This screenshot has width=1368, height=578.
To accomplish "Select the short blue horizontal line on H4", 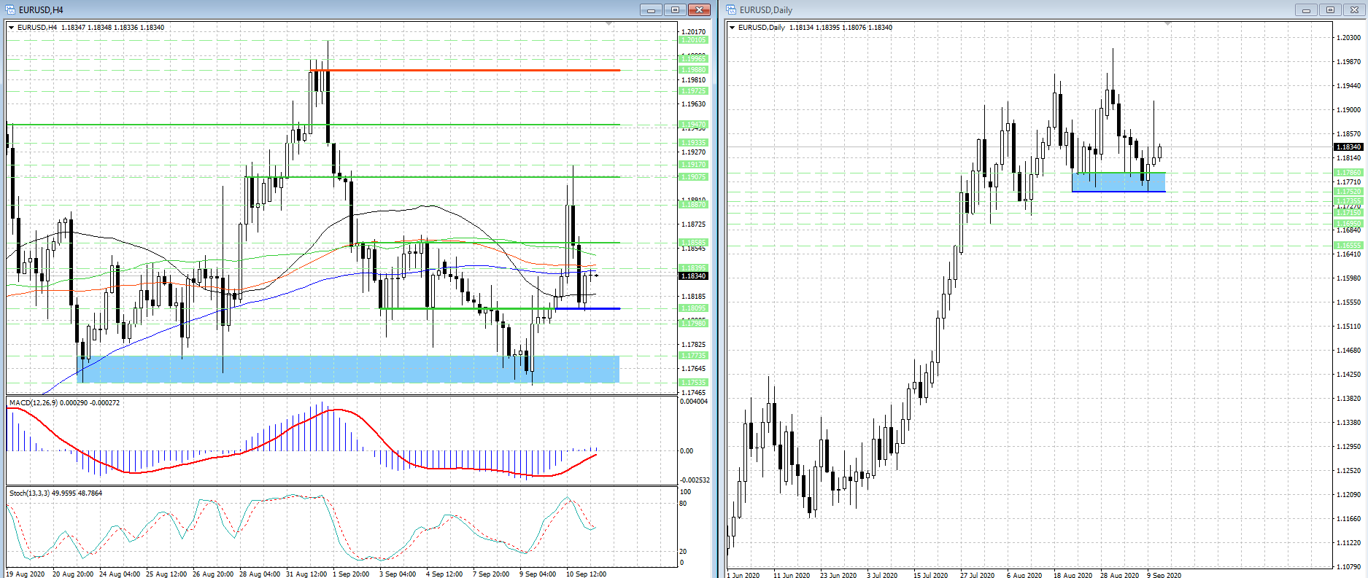I will click(x=587, y=308).
